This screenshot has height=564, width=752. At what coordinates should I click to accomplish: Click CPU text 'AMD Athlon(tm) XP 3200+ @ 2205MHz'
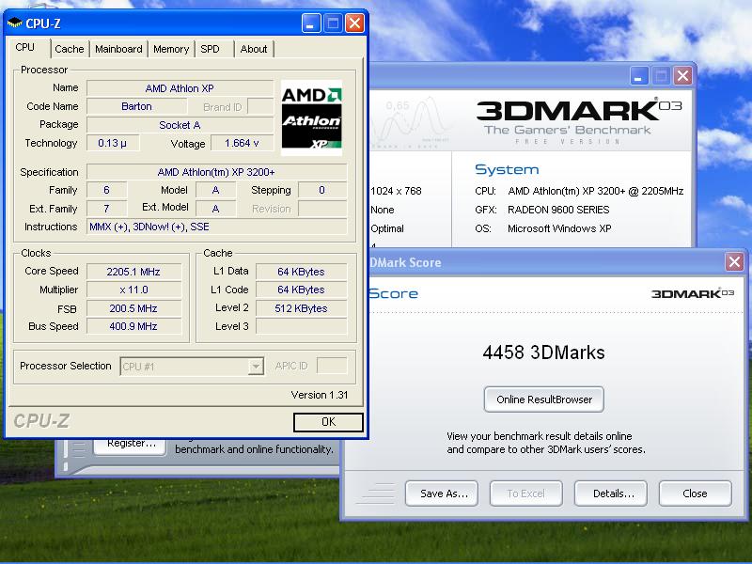coord(596,191)
